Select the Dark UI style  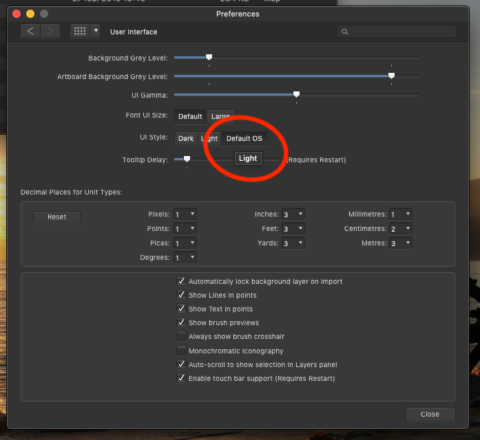186,138
